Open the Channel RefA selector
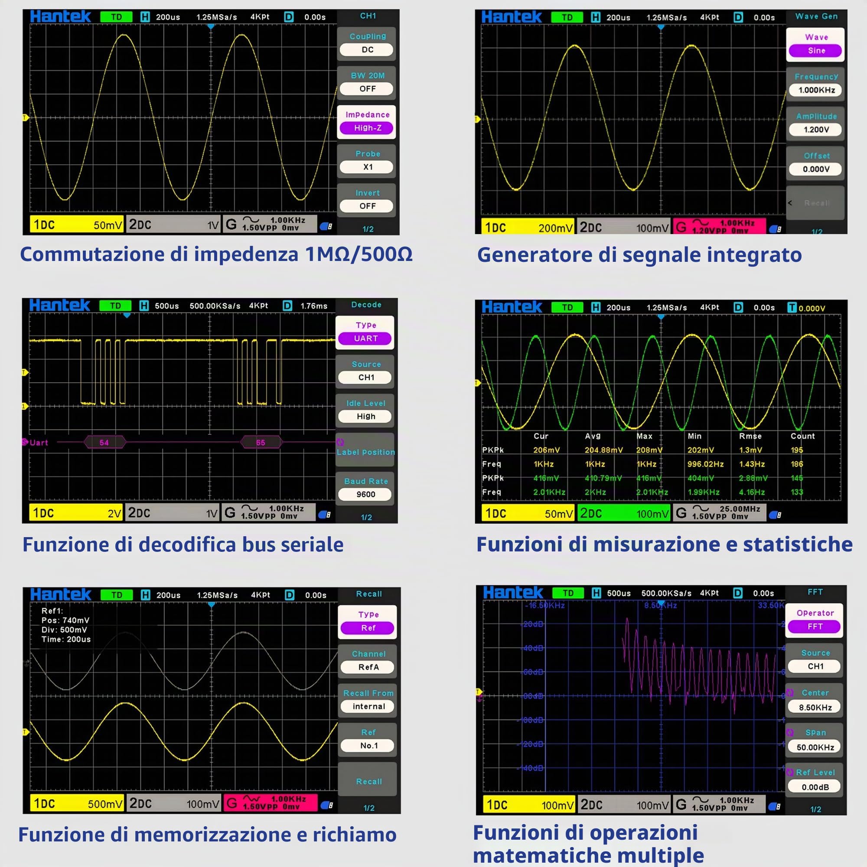Screen dimensions: 867x867 pyautogui.click(x=368, y=662)
